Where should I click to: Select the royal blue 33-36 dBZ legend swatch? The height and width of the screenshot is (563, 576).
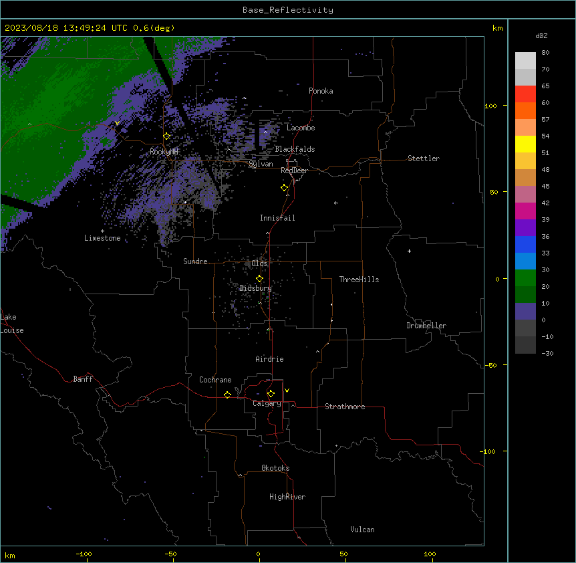tap(525, 244)
